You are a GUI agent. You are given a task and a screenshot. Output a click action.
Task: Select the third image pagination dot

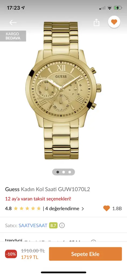[x=70, y=172]
